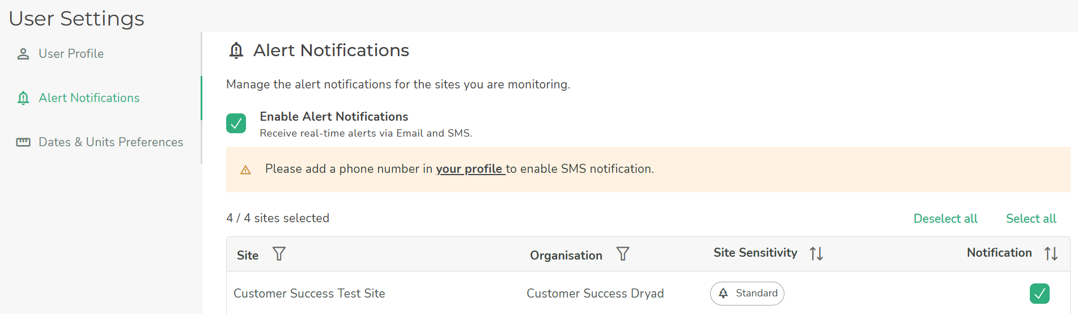Uncheck Enable Alert Notifications checkbox
Viewport: 1078px width, 314px height.
click(236, 123)
